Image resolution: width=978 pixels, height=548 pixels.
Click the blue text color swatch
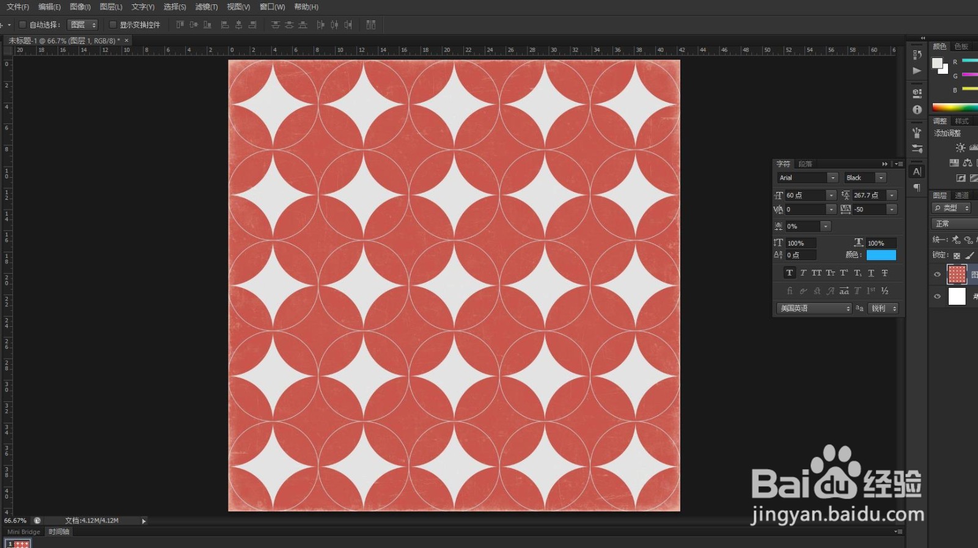[x=881, y=255]
